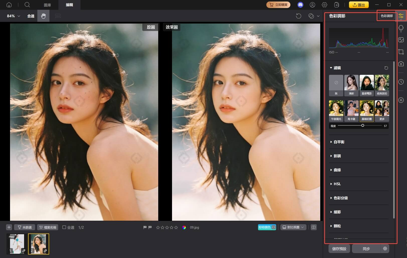
Task: Select the 原圖 comparison label
Action: point(151,27)
